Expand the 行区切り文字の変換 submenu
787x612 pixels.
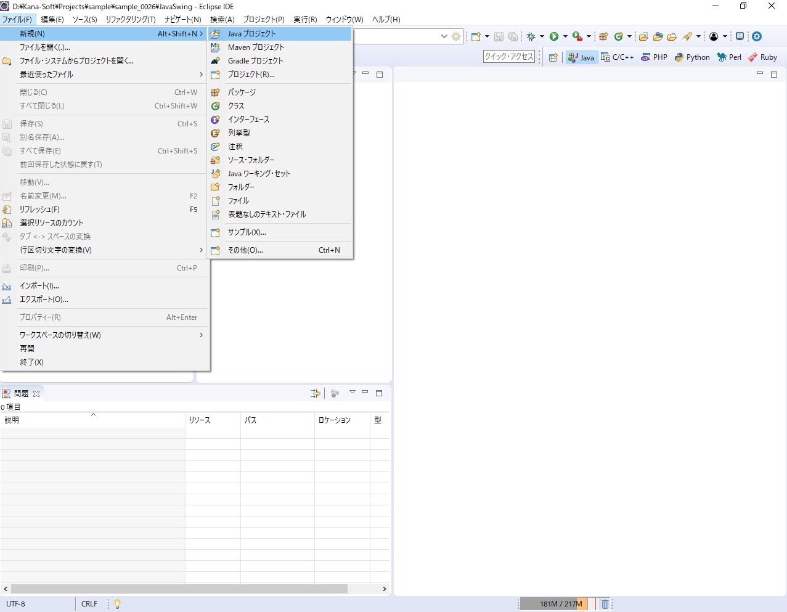(x=105, y=250)
